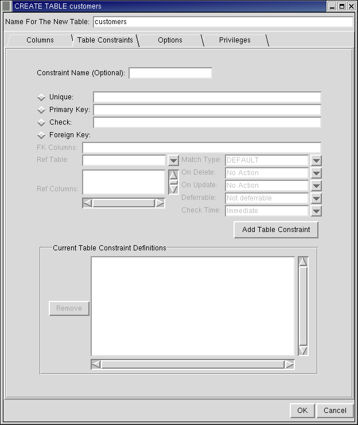The image size is (358, 425).
Task: Confirm with the OK button
Action: (x=302, y=411)
